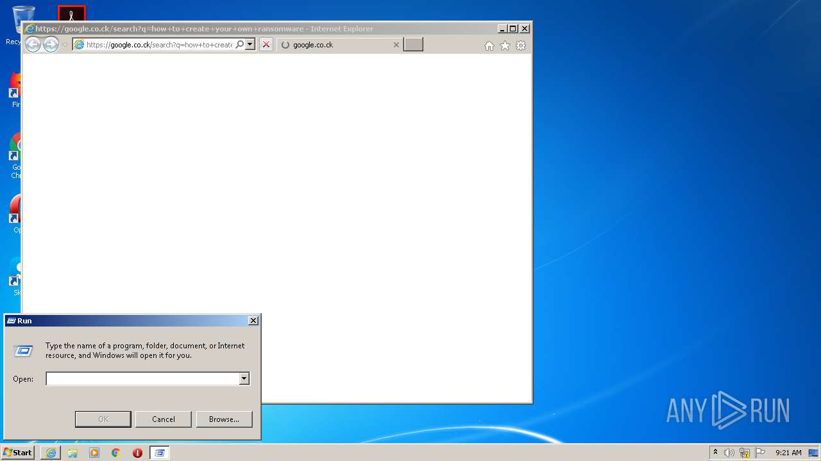Close the Run dialog
This screenshot has height=461, width=821.
pyautogui.click(x=253, y=321)
